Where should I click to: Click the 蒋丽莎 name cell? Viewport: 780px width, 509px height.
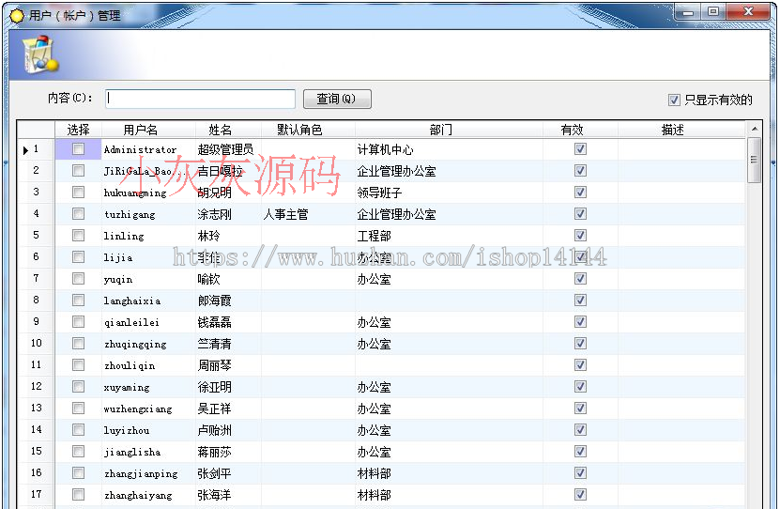[228, 452]
